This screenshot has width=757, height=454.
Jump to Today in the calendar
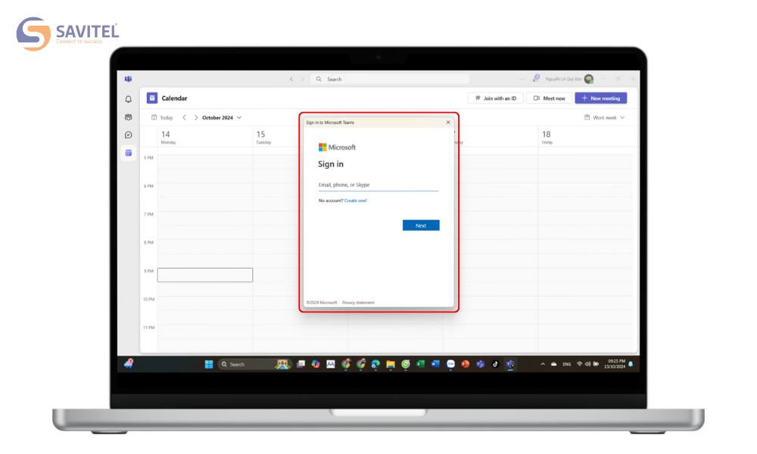pyautogui.click(x=162, y=118)
